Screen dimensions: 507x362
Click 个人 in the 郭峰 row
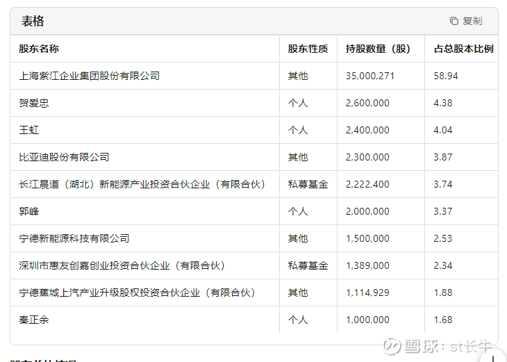tap(298, 211)
